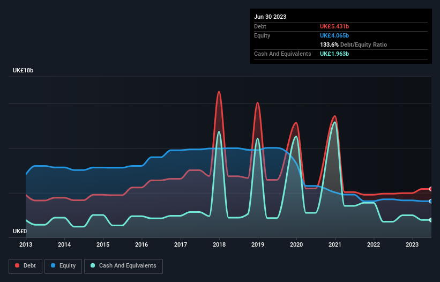Click the 2016 x-axis label
The width and height of the screenshot is (440, 282).
pos(141,244)
